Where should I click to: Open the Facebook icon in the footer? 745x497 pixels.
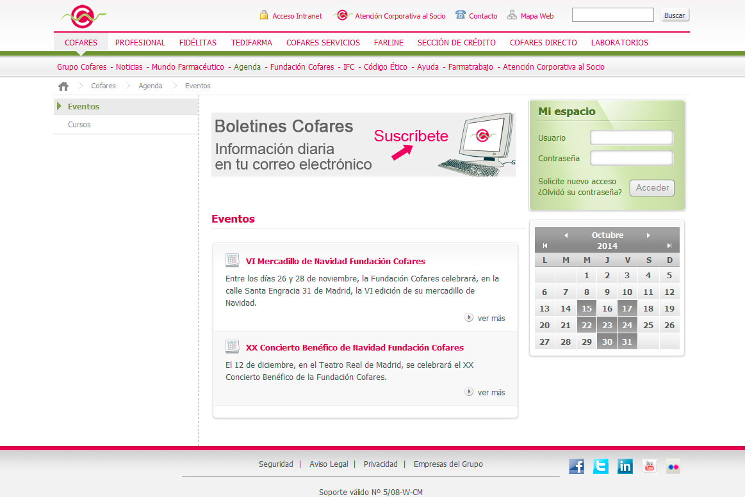(576, 466)
